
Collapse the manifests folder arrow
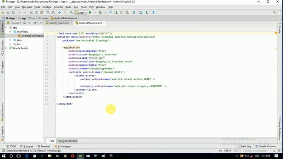[x=10, y=32]
